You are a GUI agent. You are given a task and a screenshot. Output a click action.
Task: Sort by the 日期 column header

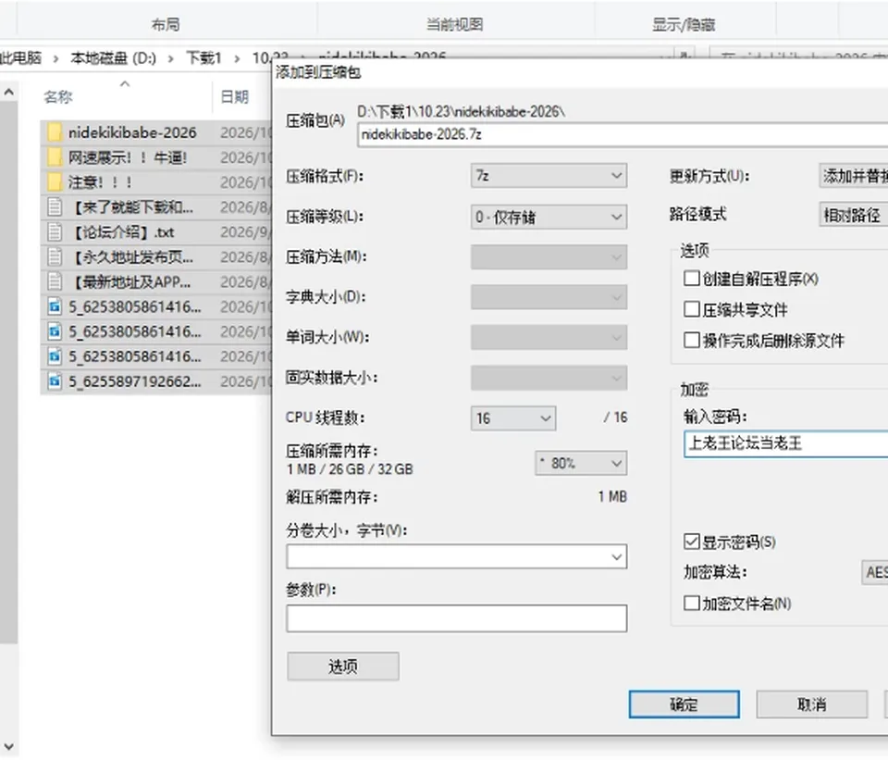[x=235, y=97]
